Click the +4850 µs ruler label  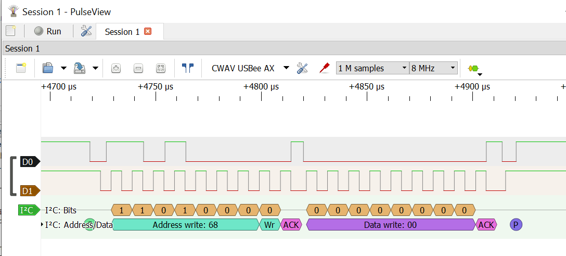(367, 87)
